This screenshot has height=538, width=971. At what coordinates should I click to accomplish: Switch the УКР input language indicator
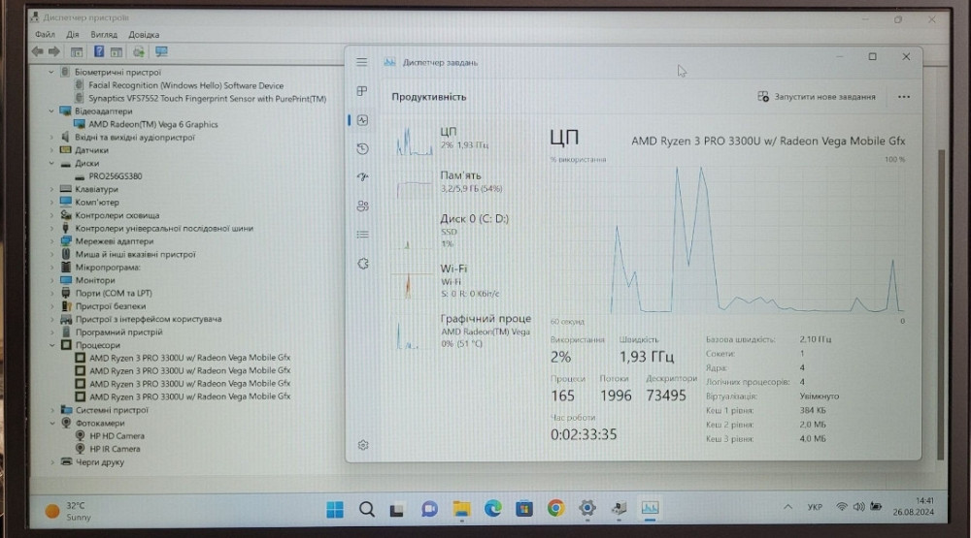pyautogui.click(x=815, y=507)
